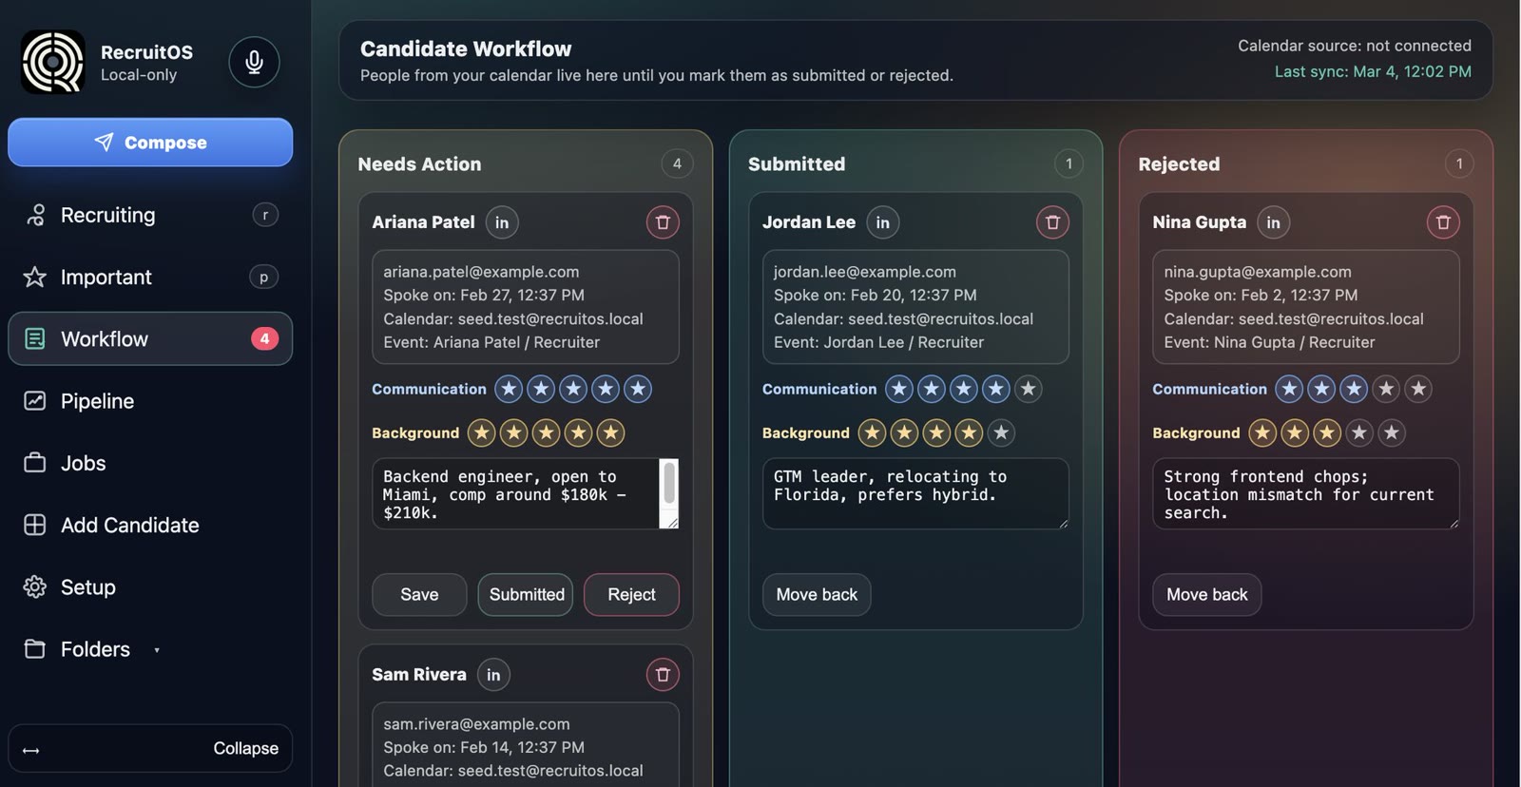Click ariana.patel@example.com email text
The width and height of the screenshot is (1521, 787).
pos(481,272)
